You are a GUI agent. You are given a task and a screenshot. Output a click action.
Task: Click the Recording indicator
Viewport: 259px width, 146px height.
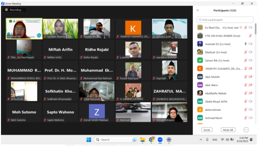coord(15,10)
